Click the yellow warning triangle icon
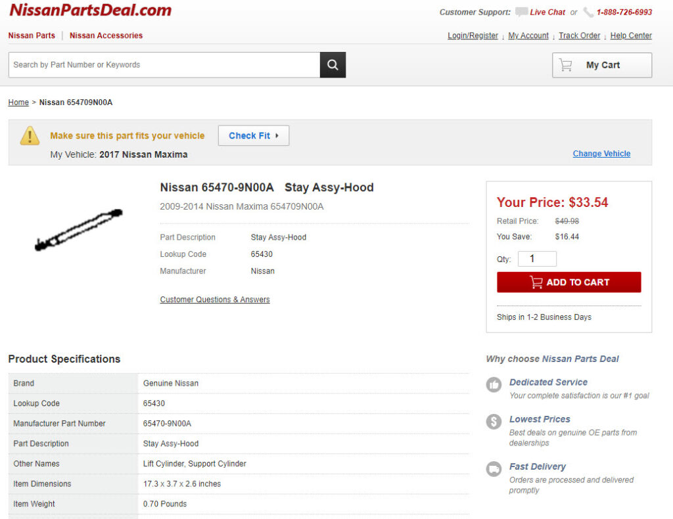The width and height of the screenshot is (673, 519). coord(30,136)
